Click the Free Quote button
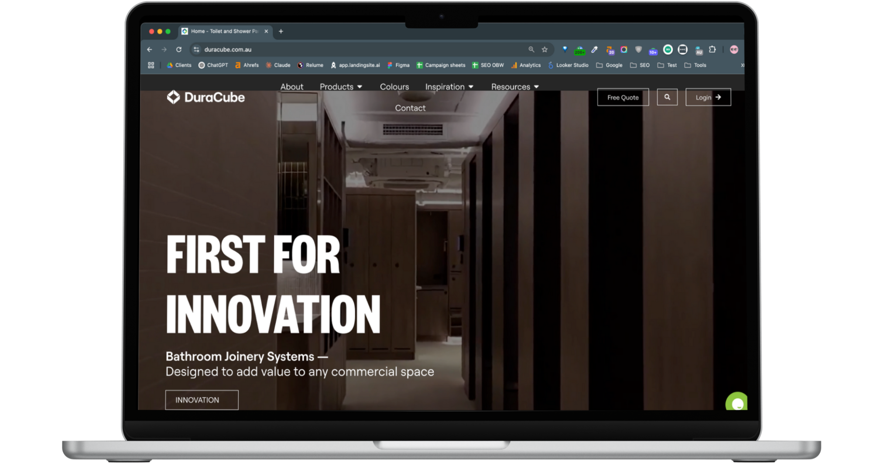 pyautogui.click(x=623, y=97)
